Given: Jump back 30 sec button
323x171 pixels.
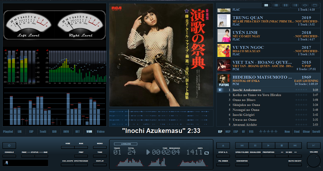Looking at the screenshot, I should (282, 156).
